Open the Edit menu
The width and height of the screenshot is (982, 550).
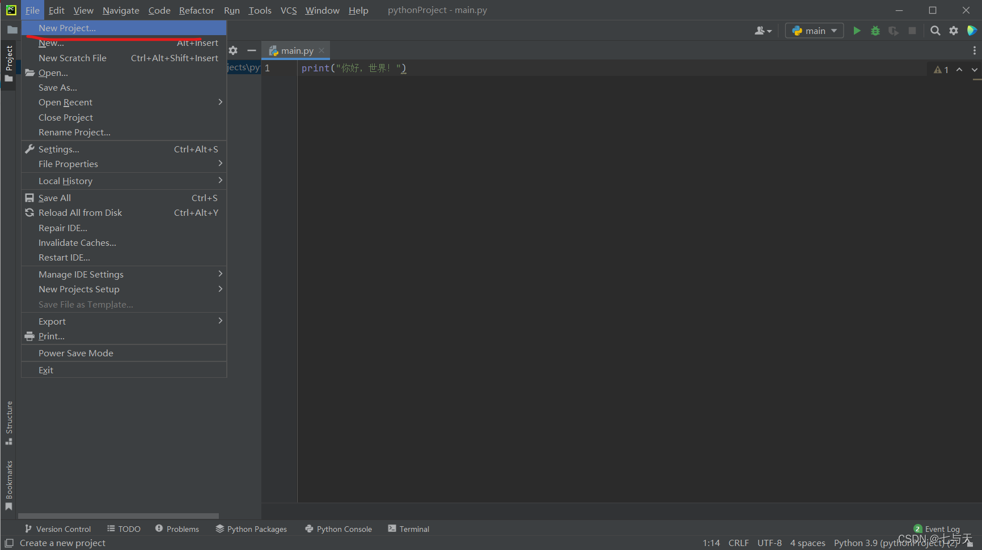pyautogui.click(x=56, y=10)
